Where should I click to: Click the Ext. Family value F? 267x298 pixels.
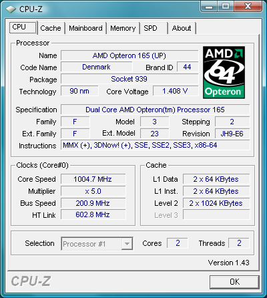[x=75, y=134]
